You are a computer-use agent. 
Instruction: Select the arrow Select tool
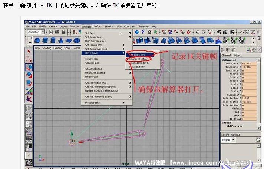click(29, 52)
